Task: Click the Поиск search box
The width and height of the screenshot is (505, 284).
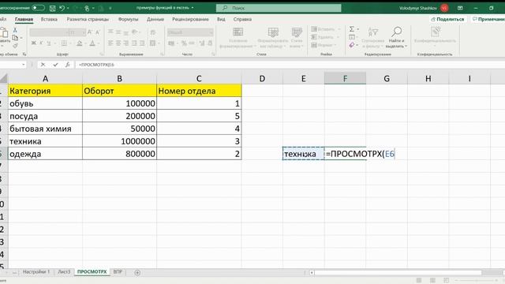Action: click(279, 8)
